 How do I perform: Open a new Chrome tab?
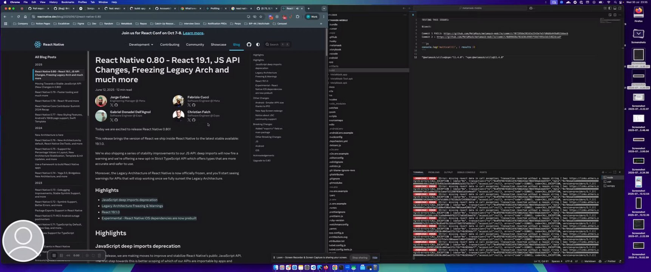(309, 8)
